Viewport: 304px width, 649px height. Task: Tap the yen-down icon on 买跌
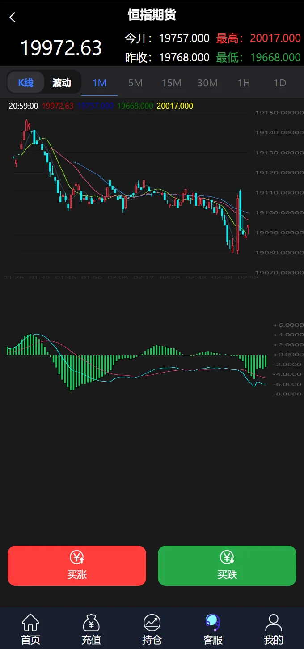(227, 557)
